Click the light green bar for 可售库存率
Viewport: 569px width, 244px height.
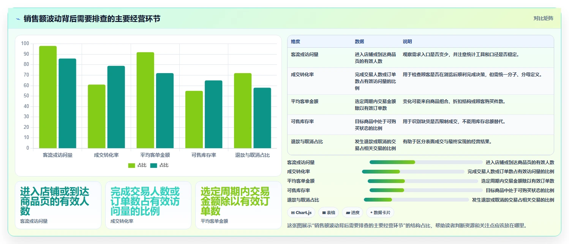pyautogui.click(x=194, y=119)
